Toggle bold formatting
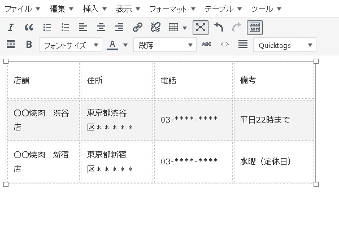The image size is (339, 227). (29, 45)
